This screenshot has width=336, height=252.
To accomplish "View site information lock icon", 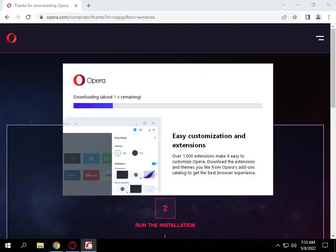I will [41, 17].
